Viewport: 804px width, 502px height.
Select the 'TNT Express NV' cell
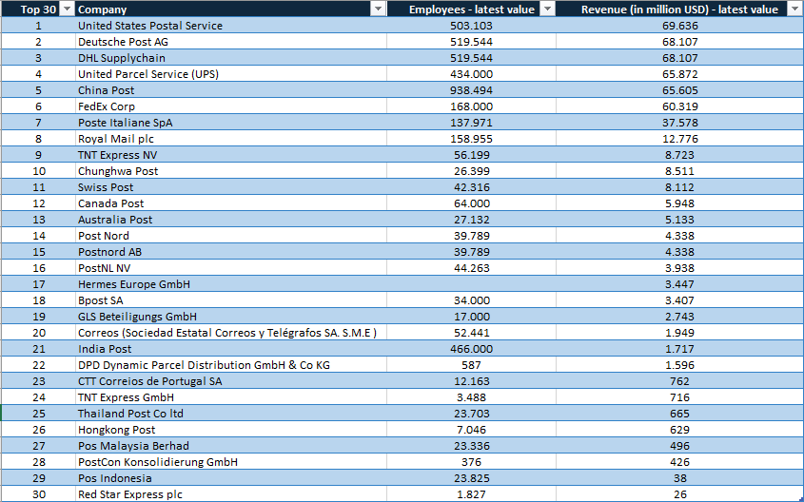pos(231,155)
